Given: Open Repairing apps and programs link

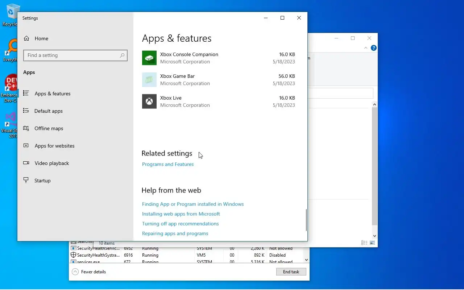Looking at the screenshot, I should point(175,233).
